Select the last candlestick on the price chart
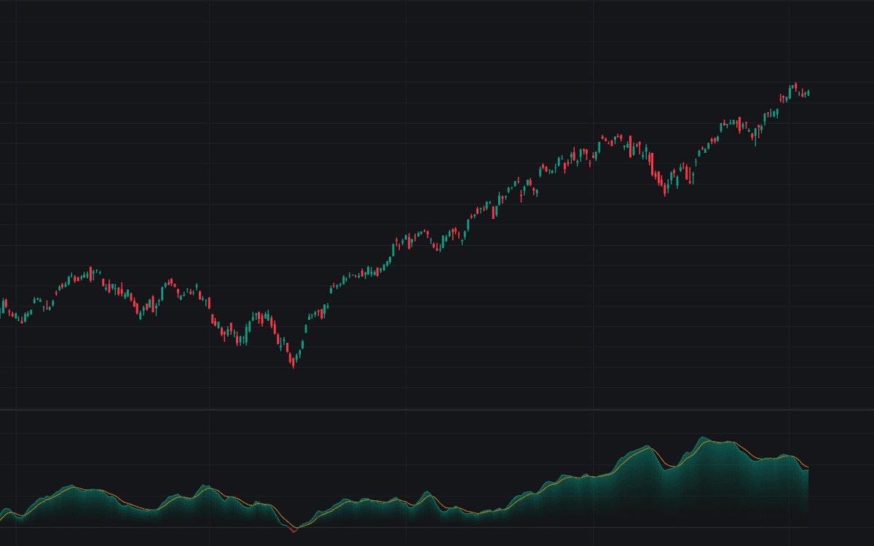The height and width of the screenshot is (546, 874). point(808,92)
